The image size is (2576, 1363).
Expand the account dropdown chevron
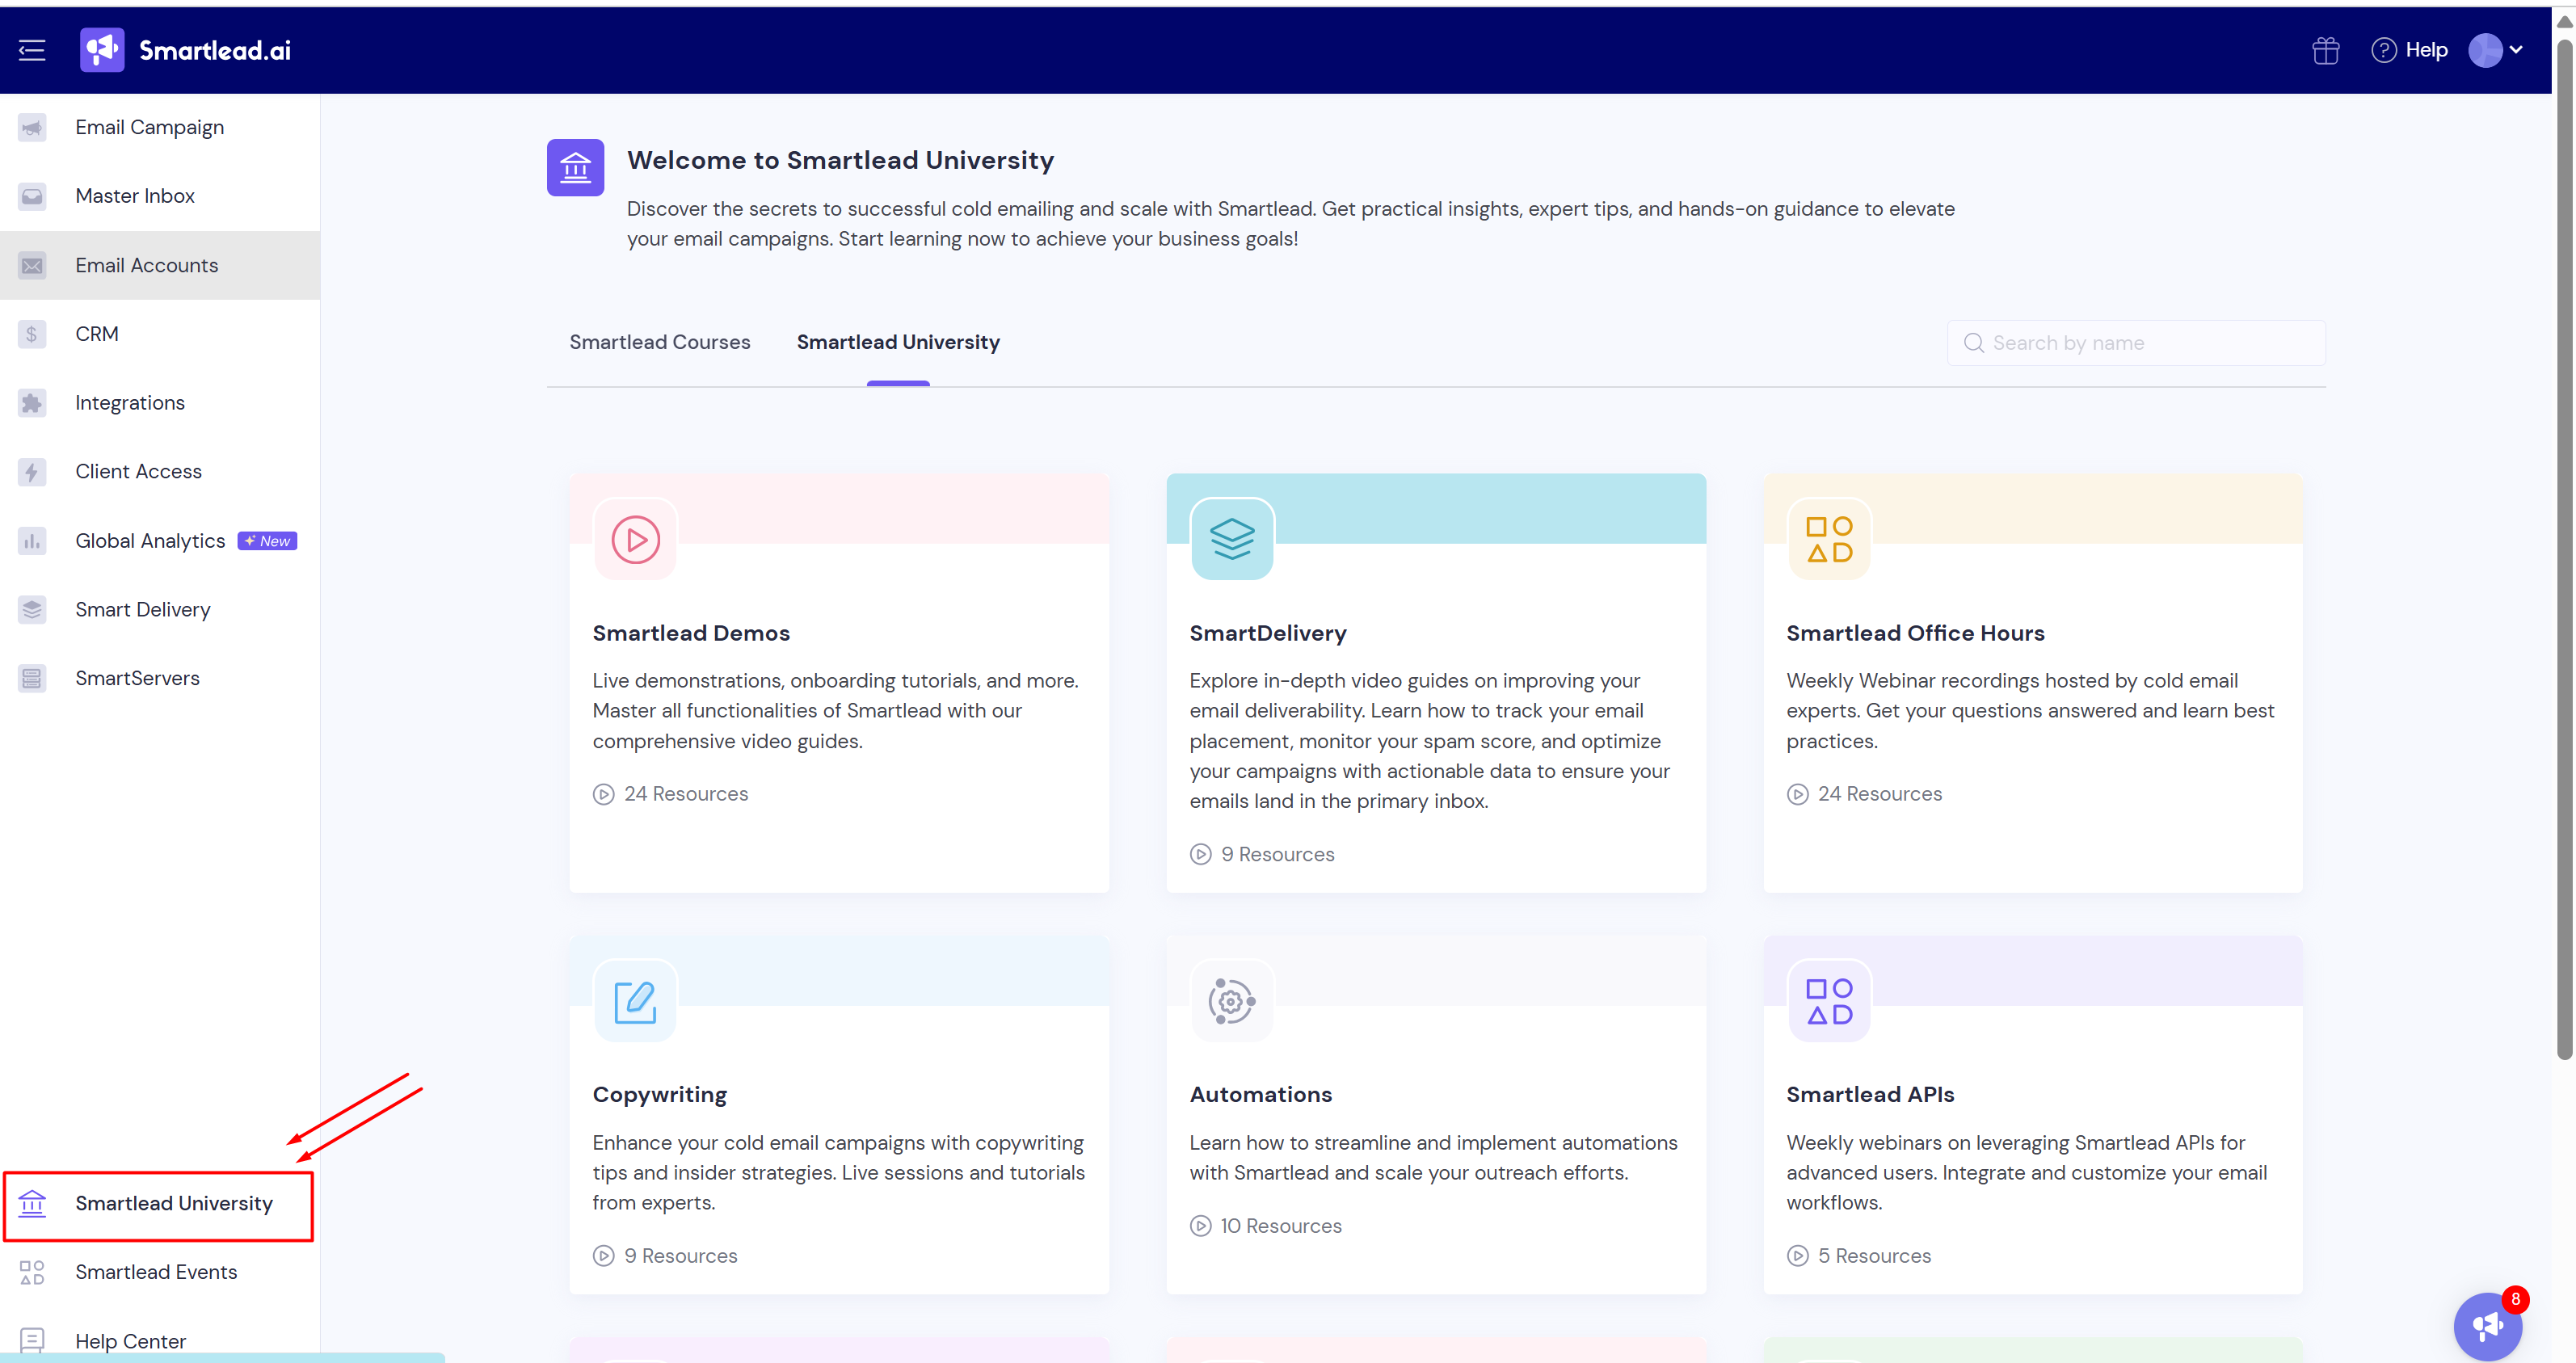click(x=2516, y=50)
